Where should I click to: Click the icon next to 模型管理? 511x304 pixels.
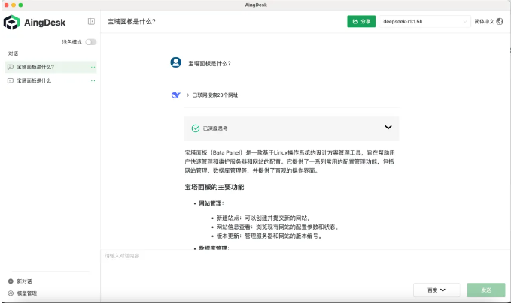tap(11, 293)
